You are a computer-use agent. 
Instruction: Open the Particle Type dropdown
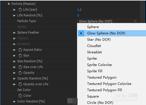[x=107, y=21]
